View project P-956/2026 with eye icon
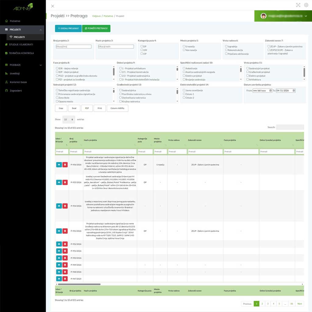This screenshot has height=312, width=312. 59,165
